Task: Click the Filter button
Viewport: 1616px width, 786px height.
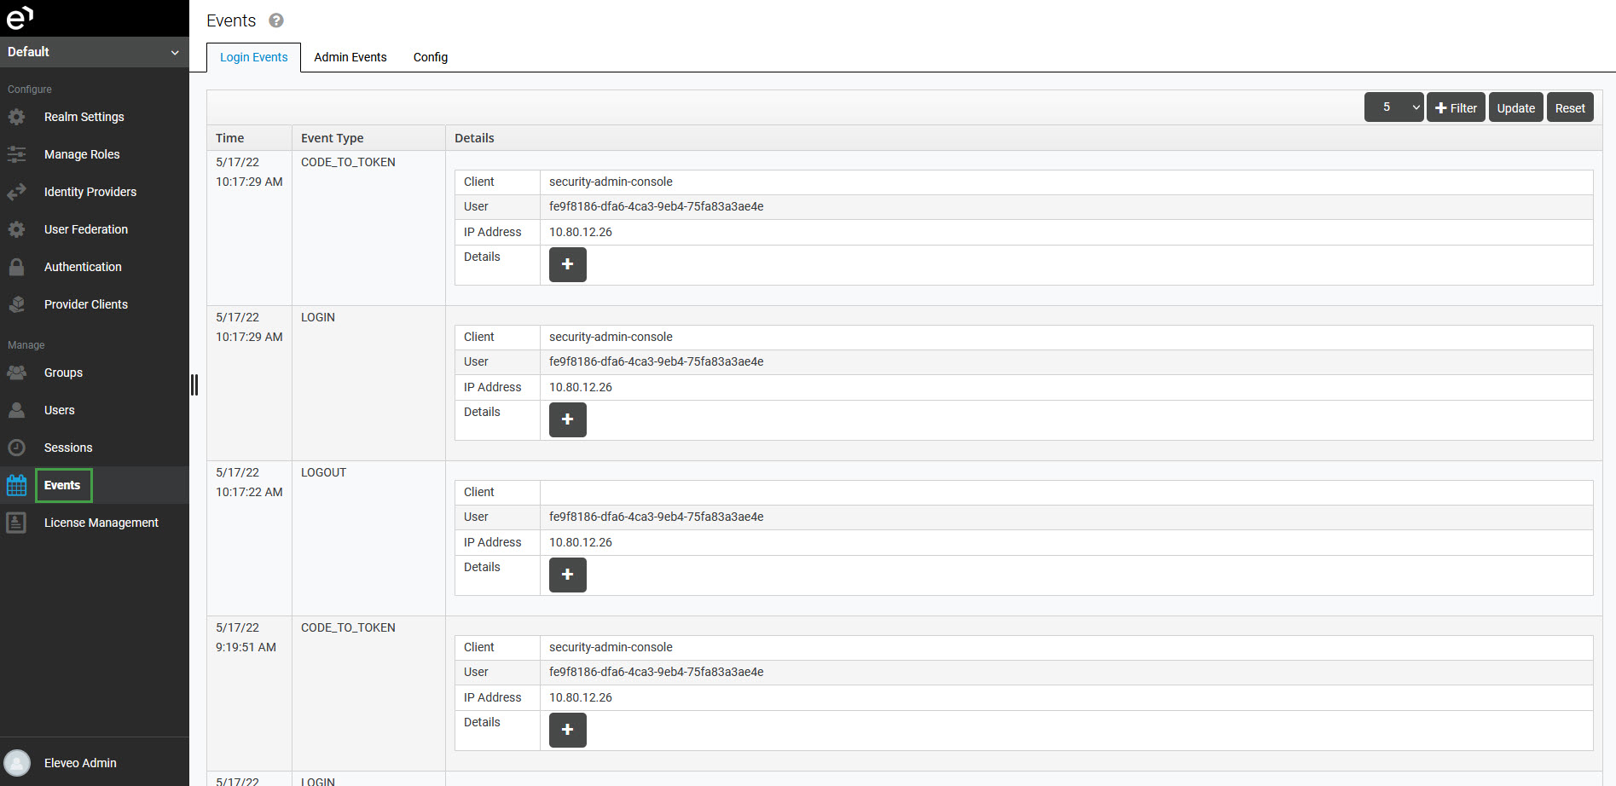Action: tap(1456, 107)
